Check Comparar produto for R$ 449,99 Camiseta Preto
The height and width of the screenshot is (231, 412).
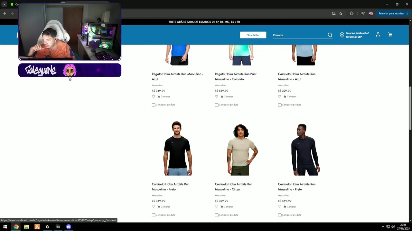[x=154, y=215]
